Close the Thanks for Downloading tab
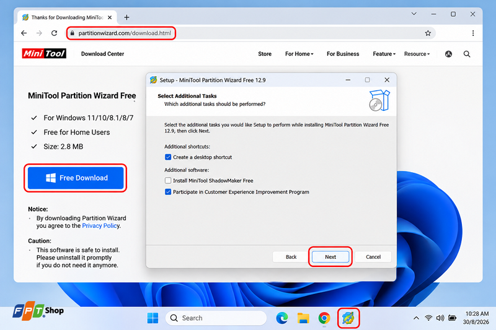The image size is (496, 330). click(110, 17)
